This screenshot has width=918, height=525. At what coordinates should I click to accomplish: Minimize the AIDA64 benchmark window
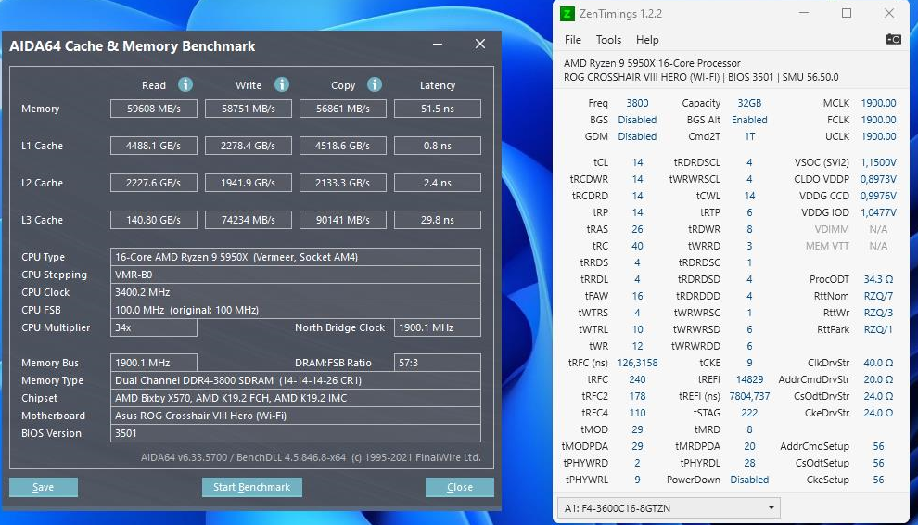click(x=438, y=45)
